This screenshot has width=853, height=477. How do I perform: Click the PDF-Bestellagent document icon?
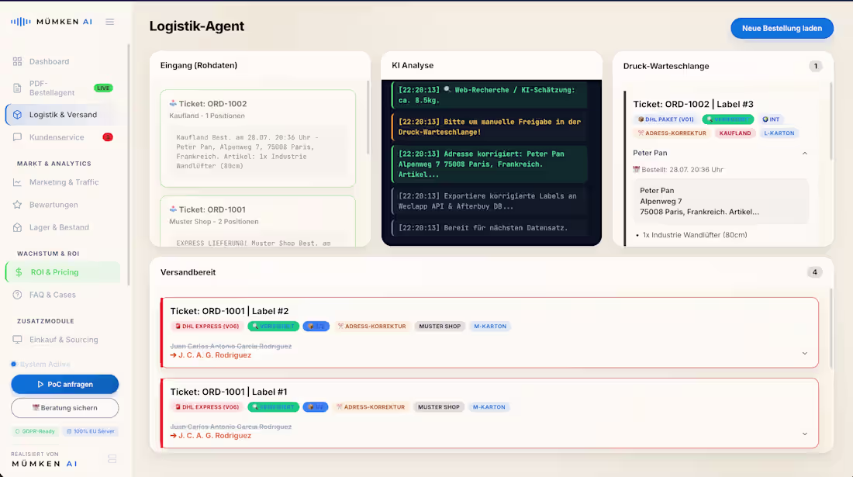(17, 88)
